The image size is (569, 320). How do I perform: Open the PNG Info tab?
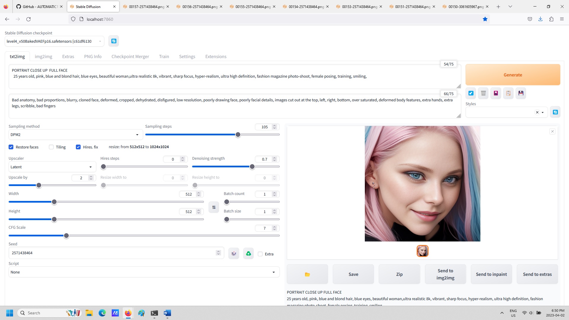tap(92, 56)
